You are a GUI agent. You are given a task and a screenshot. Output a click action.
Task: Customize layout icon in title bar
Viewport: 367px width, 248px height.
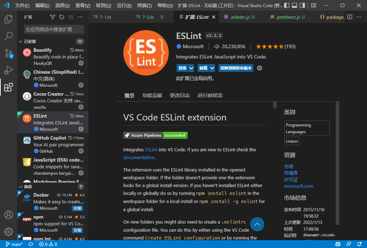313,5
